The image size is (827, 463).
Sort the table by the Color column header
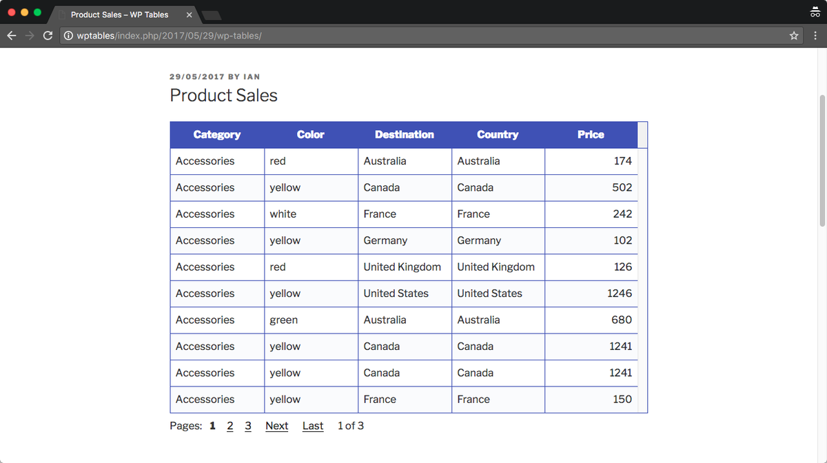click(x=311, y=134)
